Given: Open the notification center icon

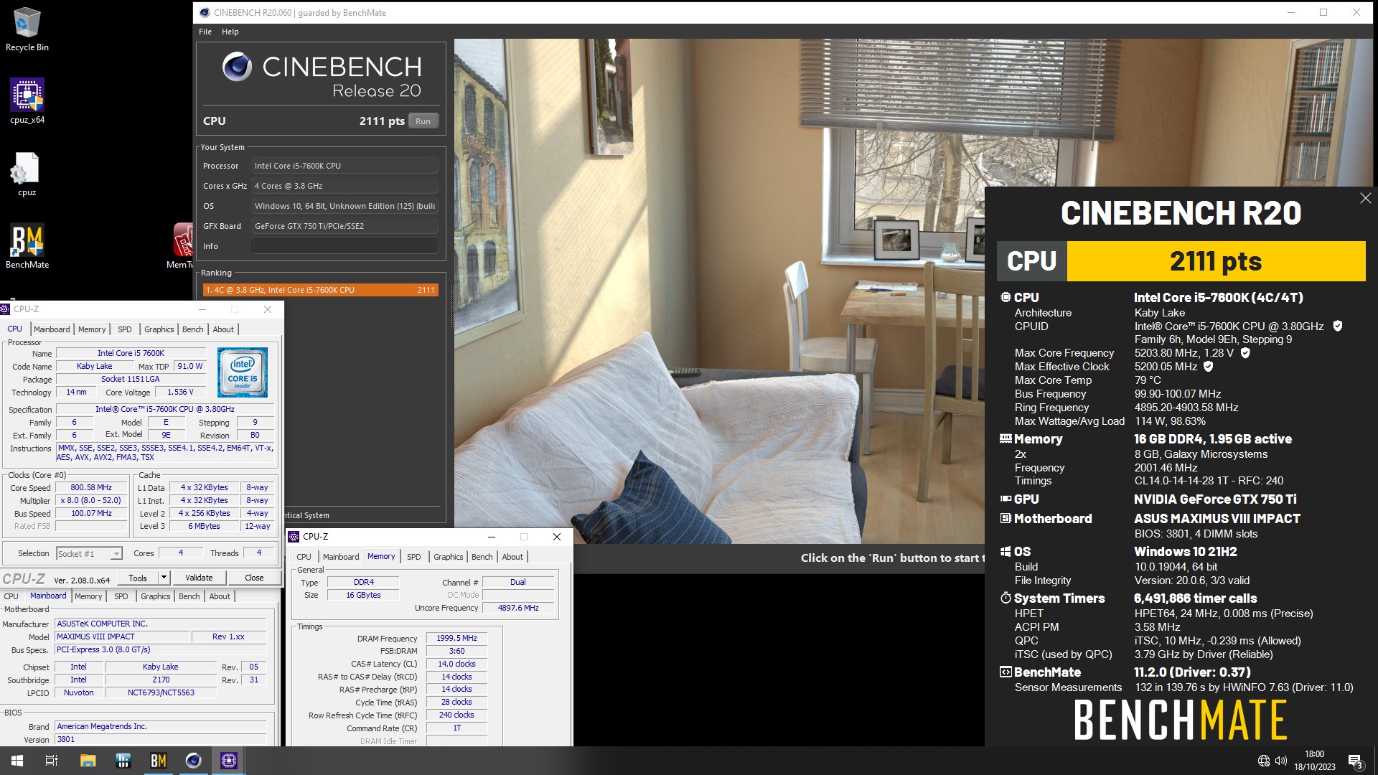Looking at the screenshot, I should pos(1355,761).
